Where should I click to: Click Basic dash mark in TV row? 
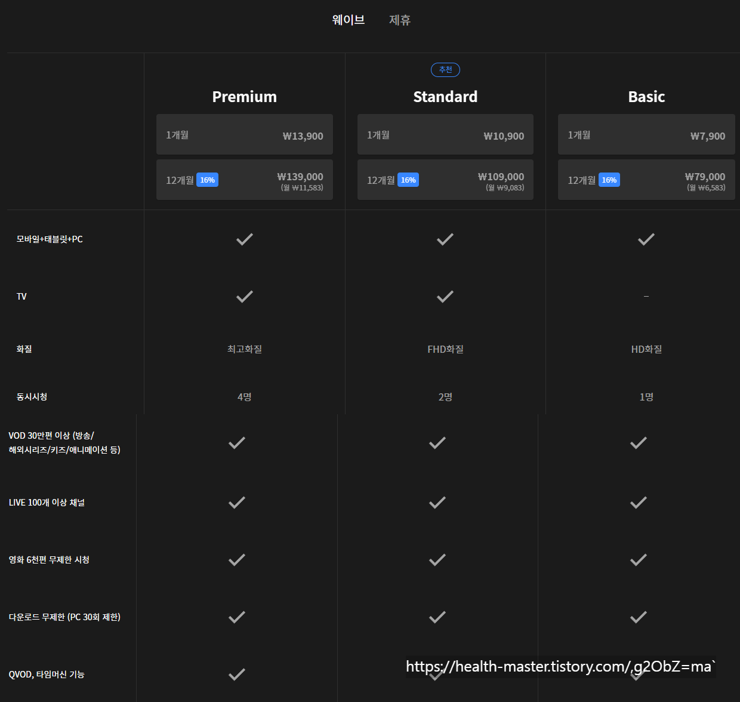(x=646, y=297)
